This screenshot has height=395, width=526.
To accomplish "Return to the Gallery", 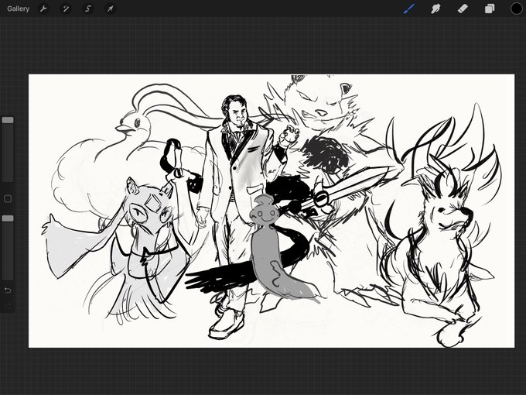I will [18, 9].
